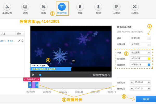Select the 特效字幕 text effect tool
This screenshot has height=104, width=156.
[62, 9]
